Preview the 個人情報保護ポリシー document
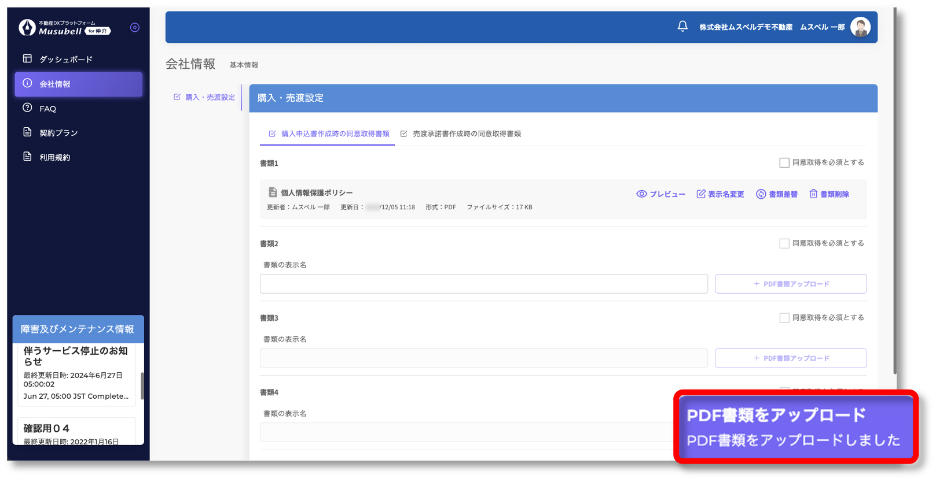Screen dimensions: 936x482 pyautogui.click(x=660, y=194)
